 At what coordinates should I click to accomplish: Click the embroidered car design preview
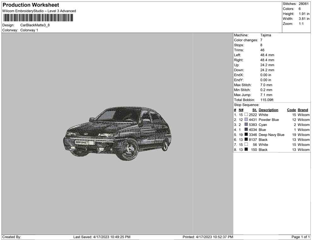click(118, 133)
